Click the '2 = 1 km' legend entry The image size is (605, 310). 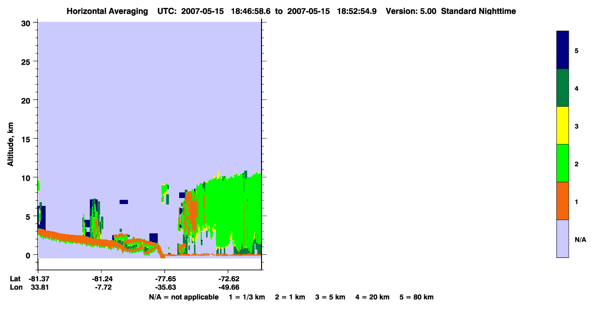(x=290, y=297)
